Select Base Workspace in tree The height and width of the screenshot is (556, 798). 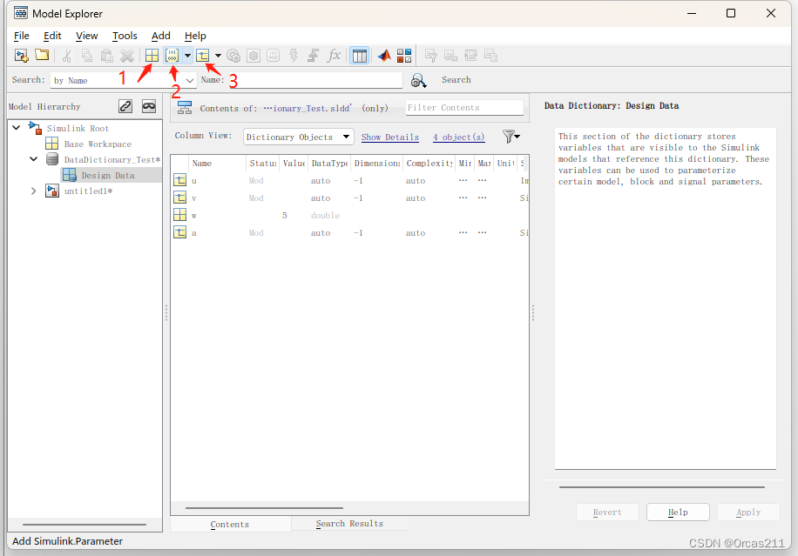point(98,144)
